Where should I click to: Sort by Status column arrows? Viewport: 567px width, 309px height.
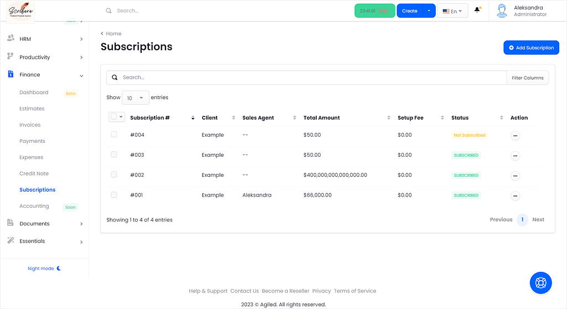[x=501, y=117]
